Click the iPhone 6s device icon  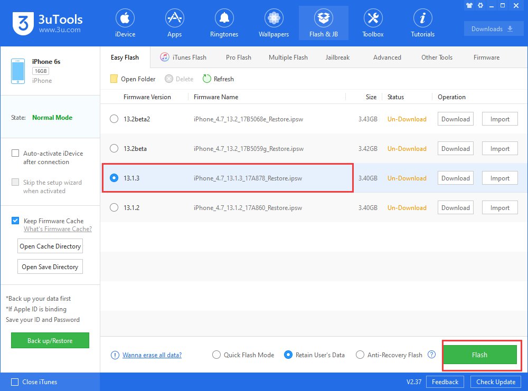pyautogui.click(x=18, y=71)
